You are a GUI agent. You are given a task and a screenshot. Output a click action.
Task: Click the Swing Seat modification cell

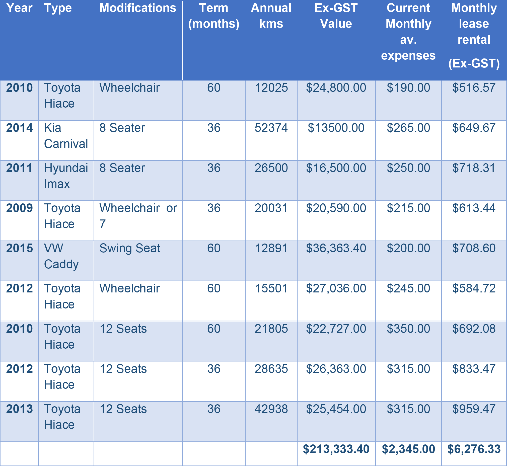[130, 248]
